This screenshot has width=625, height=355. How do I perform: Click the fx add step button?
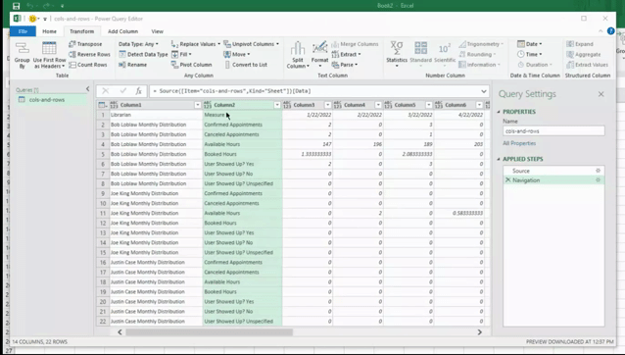pos(139,91)
